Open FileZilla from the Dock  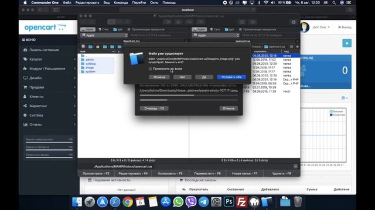point(241,202)
